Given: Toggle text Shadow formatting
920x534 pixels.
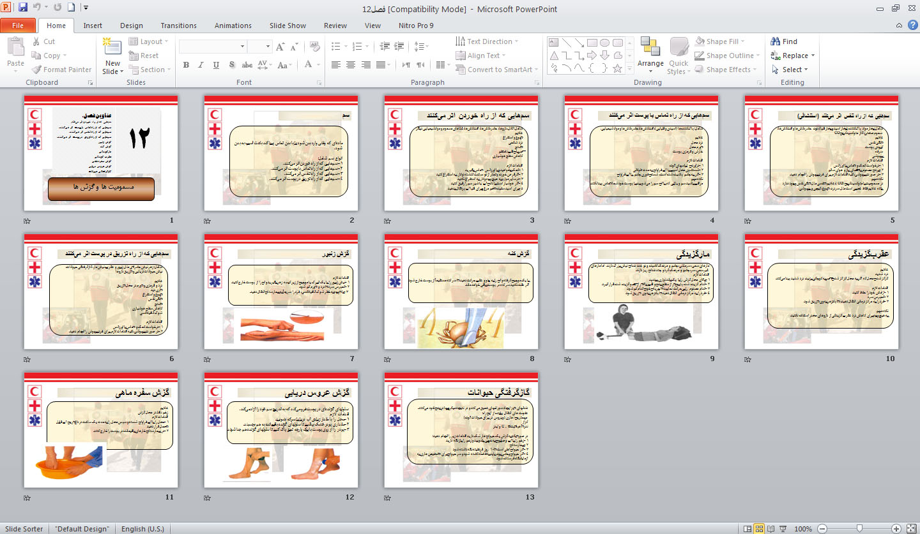Looking at the screenshot, I should 231,65.
